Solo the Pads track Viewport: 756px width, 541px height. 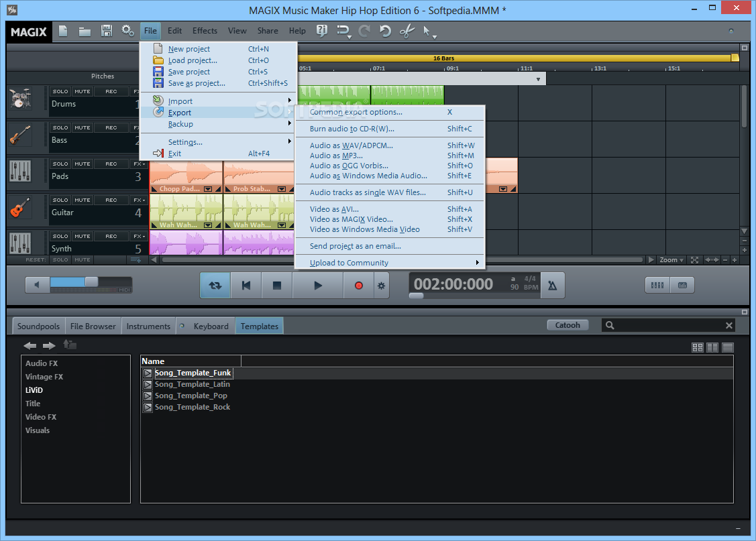[60, 164]
